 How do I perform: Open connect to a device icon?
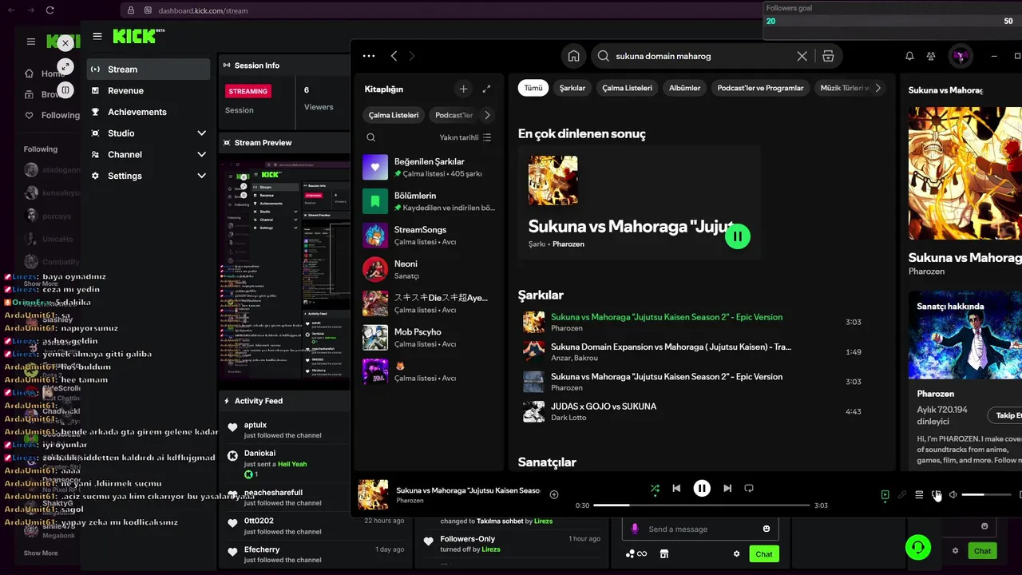point(937,495)
